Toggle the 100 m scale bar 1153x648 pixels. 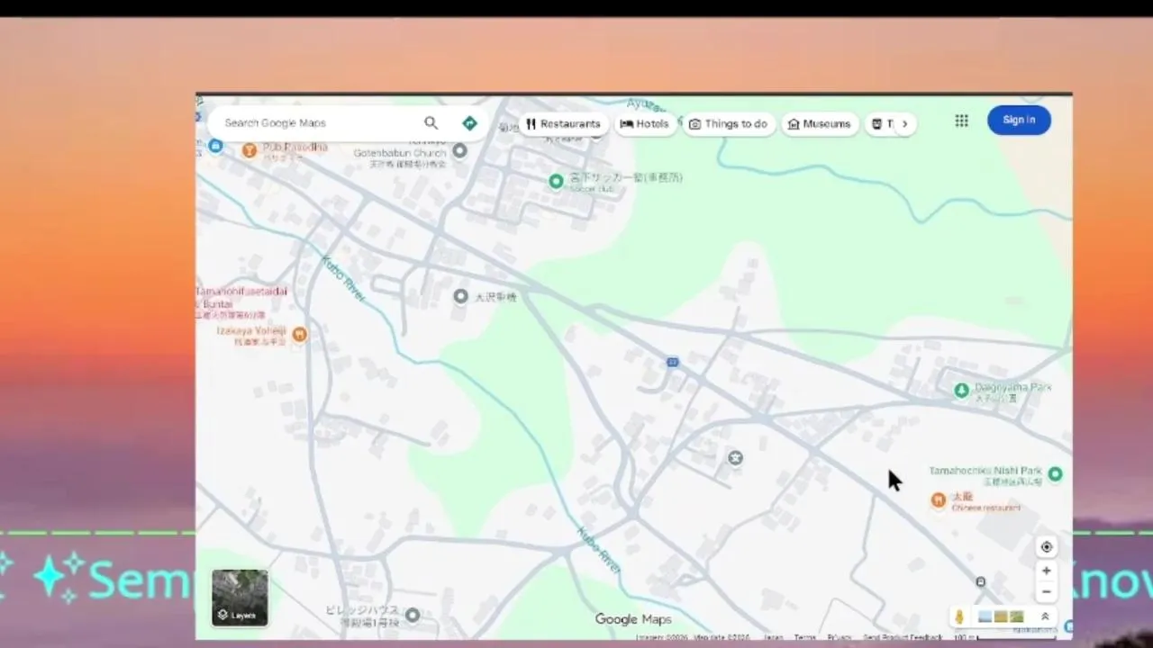[1004, 637]
